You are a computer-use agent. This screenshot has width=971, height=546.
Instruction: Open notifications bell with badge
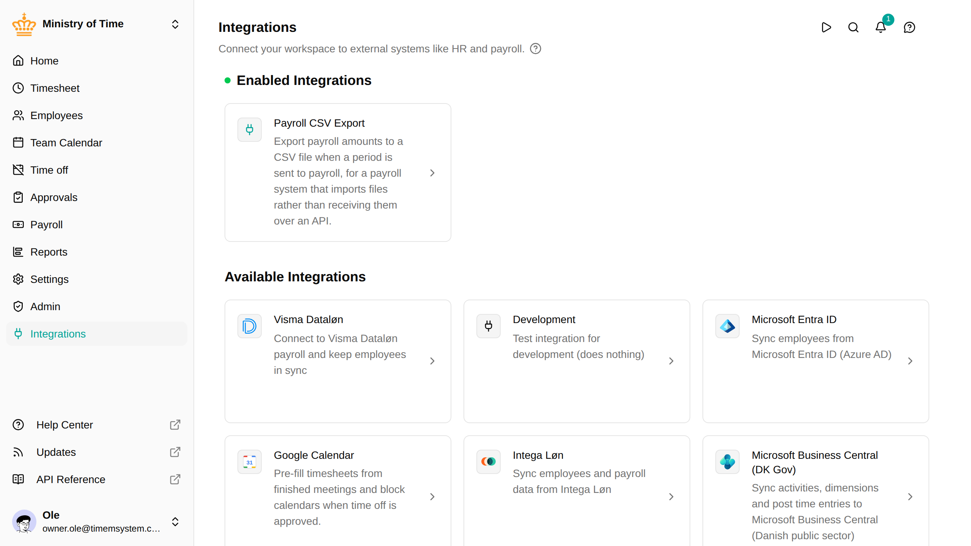pyautogui.click(x=881, y=27)
